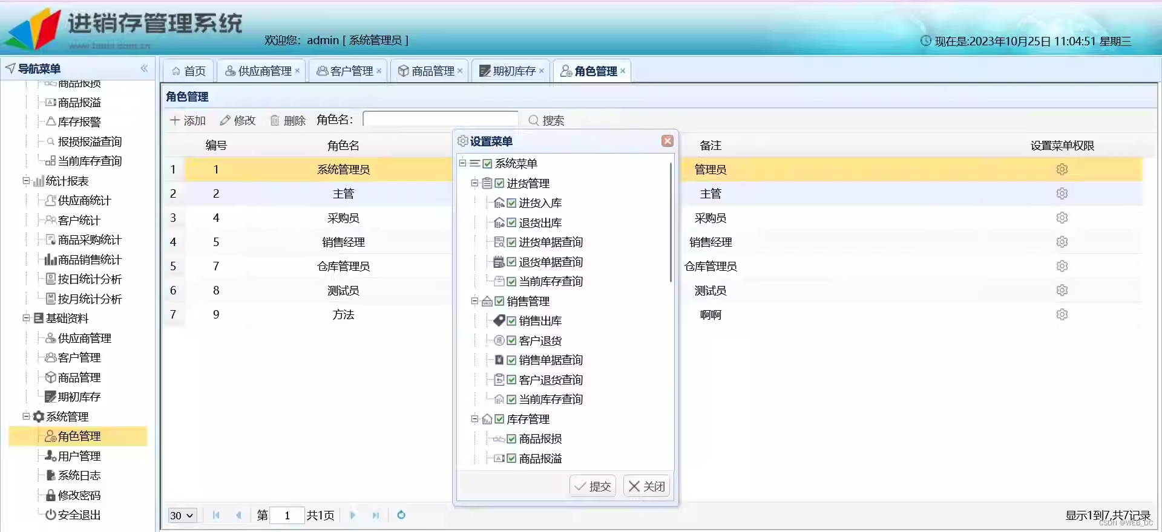
Task: Open settings gear for 系统管理员 row
Action: 1062,169
